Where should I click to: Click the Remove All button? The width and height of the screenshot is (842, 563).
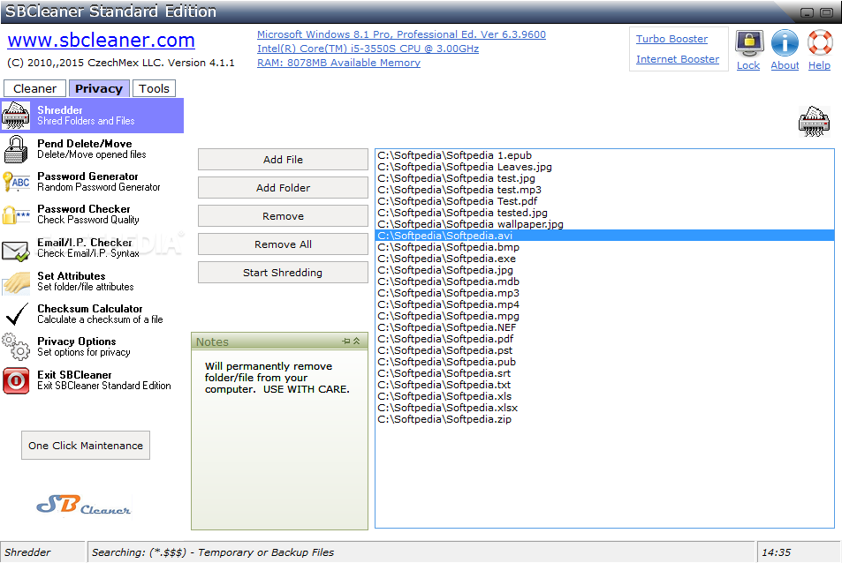(283, 244)
